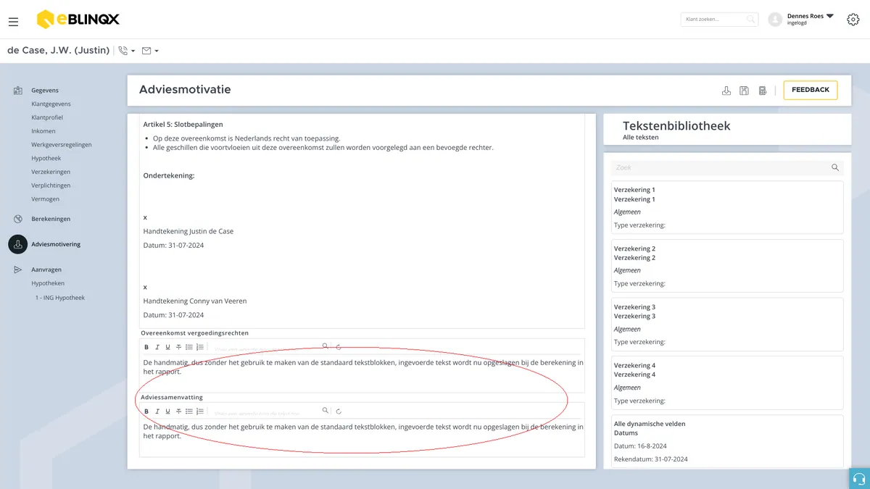Open the settings gear
The height and width of the screenshot is (489, 870).
853,20
